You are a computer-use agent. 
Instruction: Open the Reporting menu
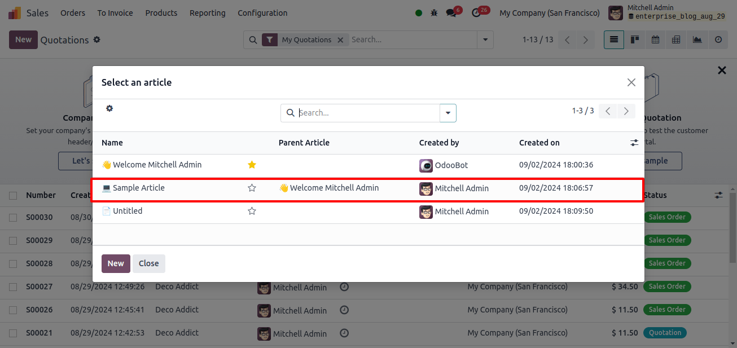click(208, 12)
